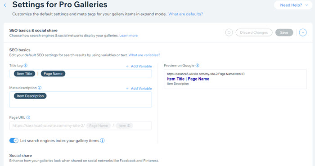The height and width of the screenshot is (166, 315).
Task: Toggle search engine indexing of gallery items
Action: [x=14, y=140]
